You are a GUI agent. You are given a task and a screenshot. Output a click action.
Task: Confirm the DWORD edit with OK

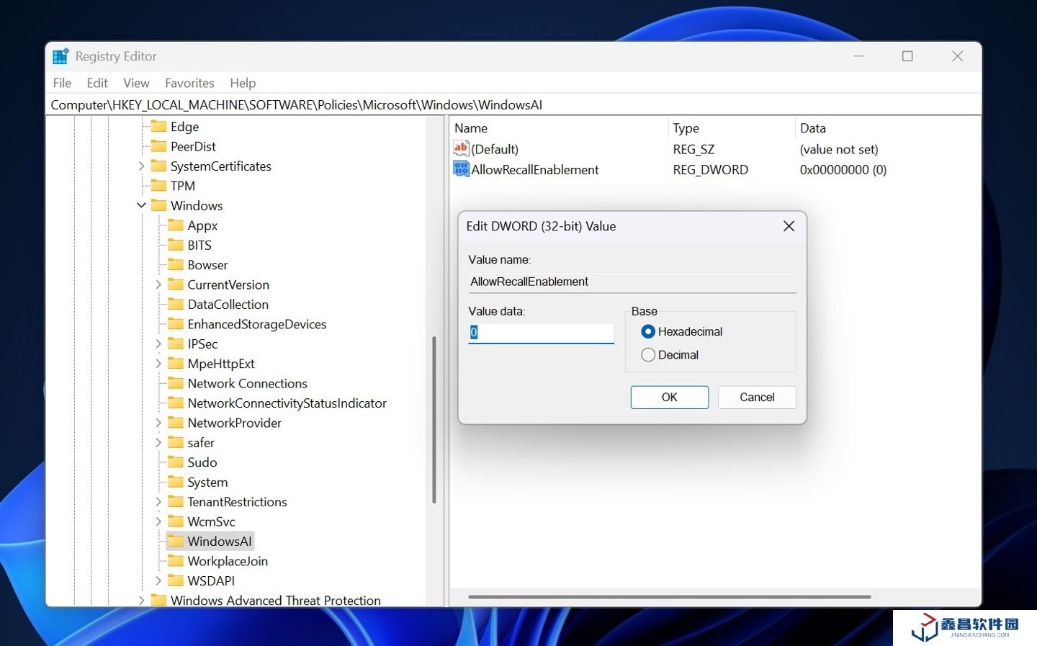click(669, 397)
